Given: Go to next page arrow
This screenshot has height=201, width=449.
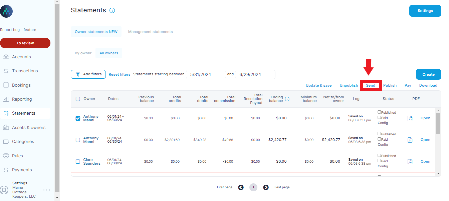Looking at the screenshot, I should pos(266,187).
